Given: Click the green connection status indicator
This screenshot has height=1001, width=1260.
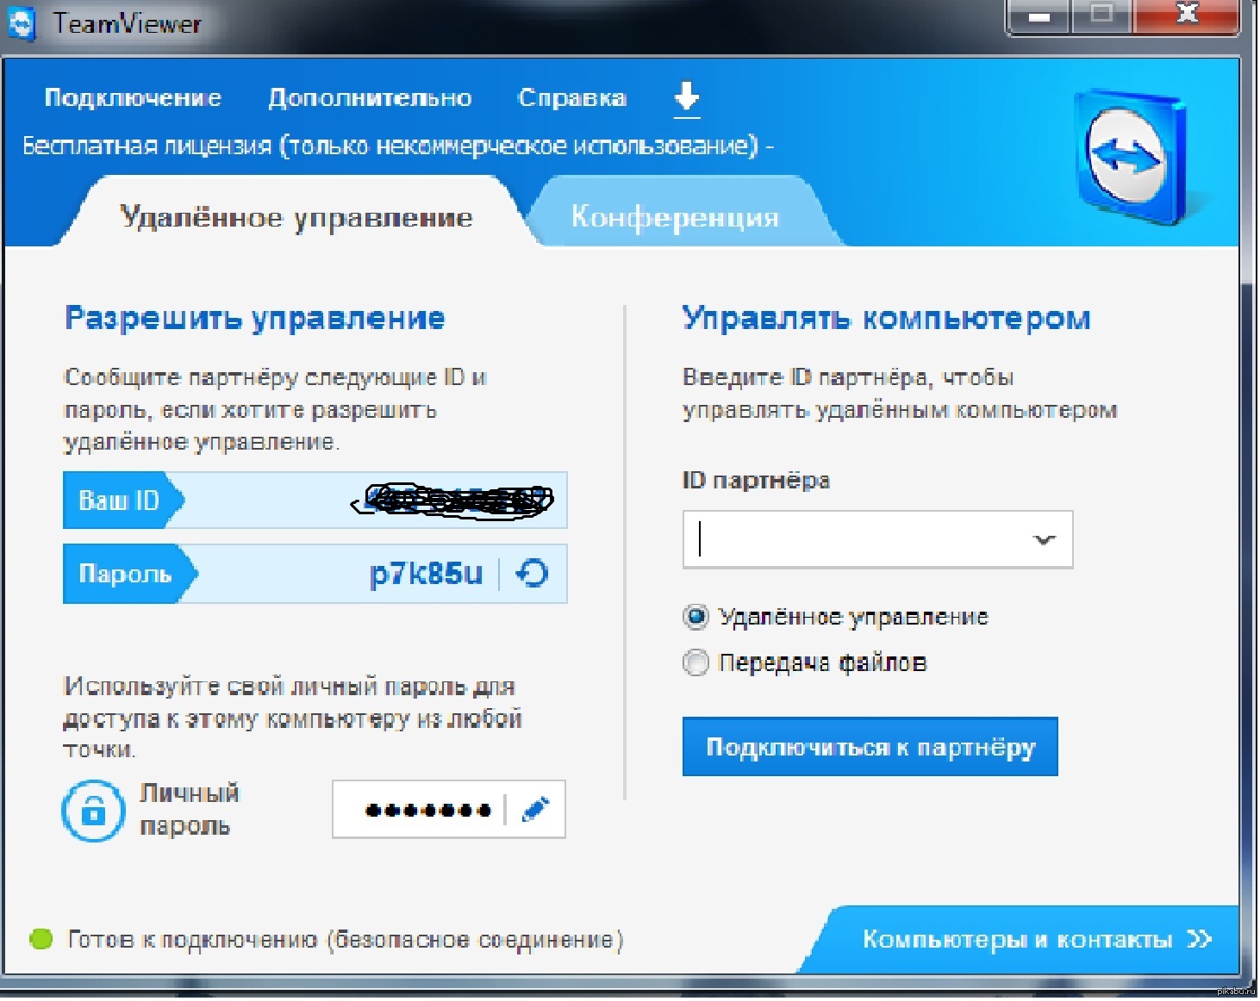Looking at the screenshot, I should [x=41, y=939].
